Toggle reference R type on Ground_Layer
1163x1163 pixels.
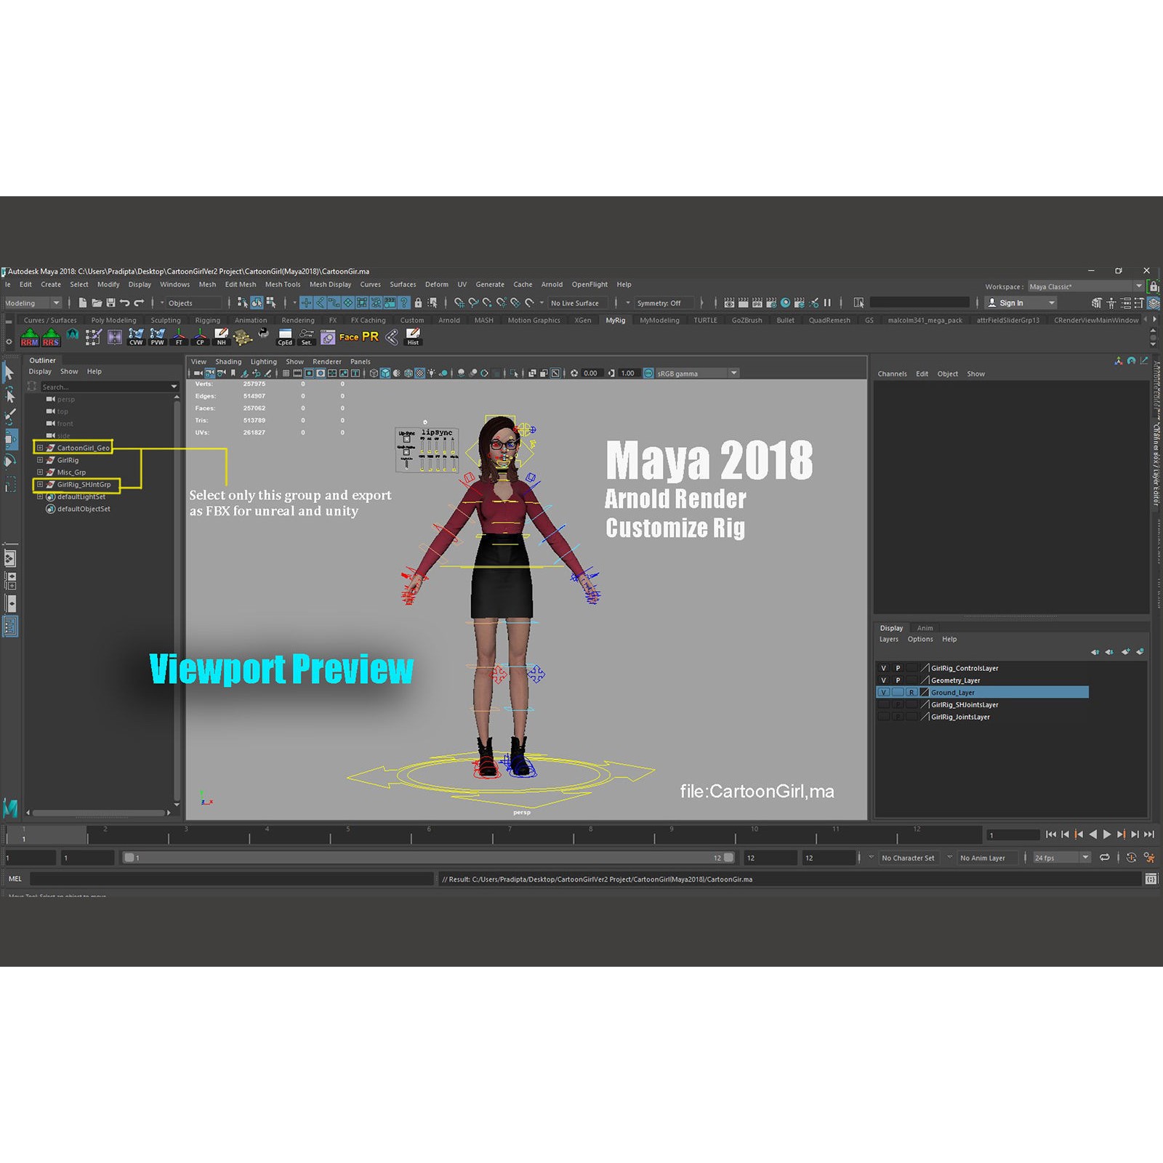[x=912, y=693]
